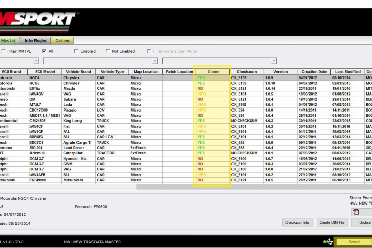The width and height of the screenshot is (372, 248).
Task: Select the Agrale Cargo Tr cell
Action: click(79, 143)
